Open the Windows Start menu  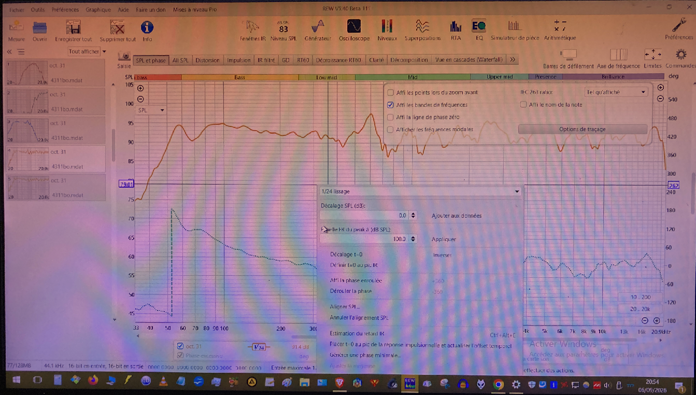click(16, 380)
